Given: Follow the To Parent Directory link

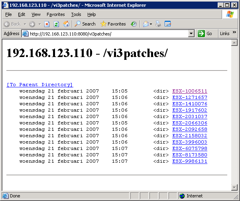Looking at the screenshot, I should coord(39,85).
